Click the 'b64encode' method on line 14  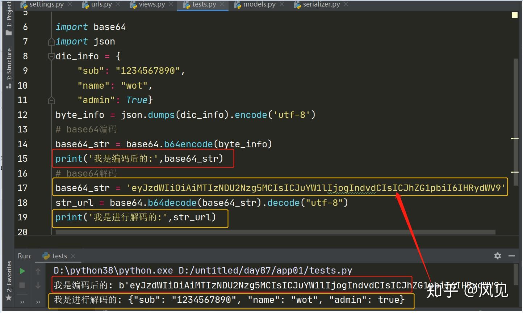[188, 144]
